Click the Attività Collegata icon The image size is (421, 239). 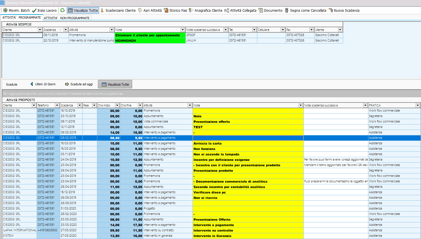227,10
